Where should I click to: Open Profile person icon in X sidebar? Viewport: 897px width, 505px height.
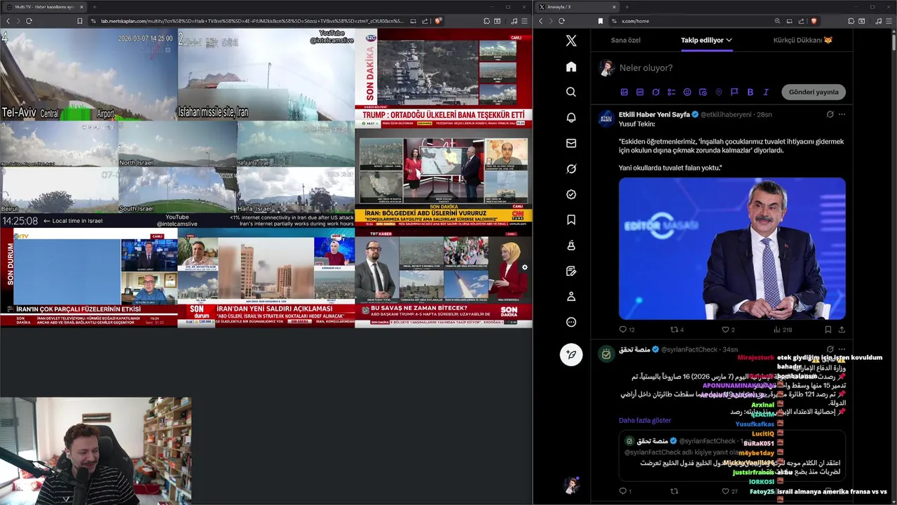pyautogui.click(x=571, y=297)
